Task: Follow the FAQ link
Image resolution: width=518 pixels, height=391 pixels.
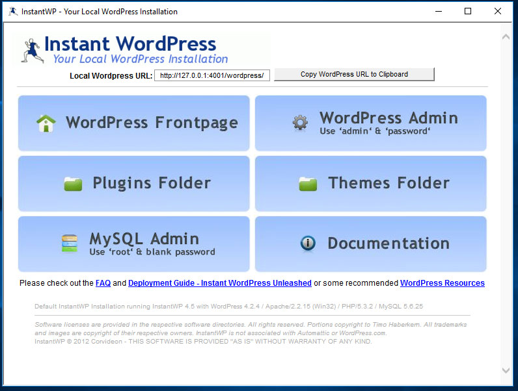Action: coord(103,283)
